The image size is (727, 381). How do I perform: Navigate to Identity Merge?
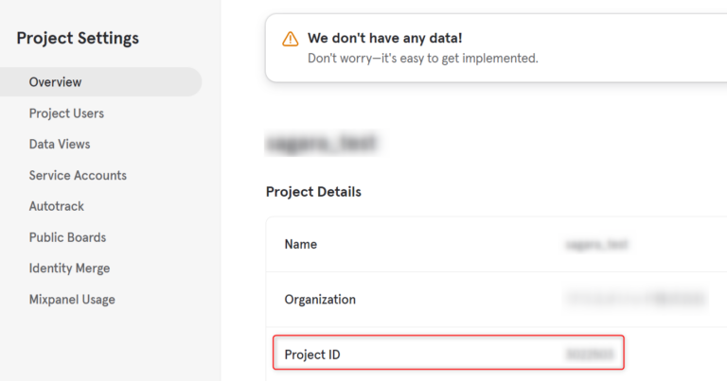(69, 268)
